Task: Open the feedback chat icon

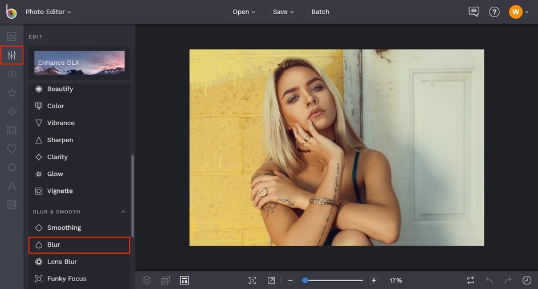Action: [474, 11]
